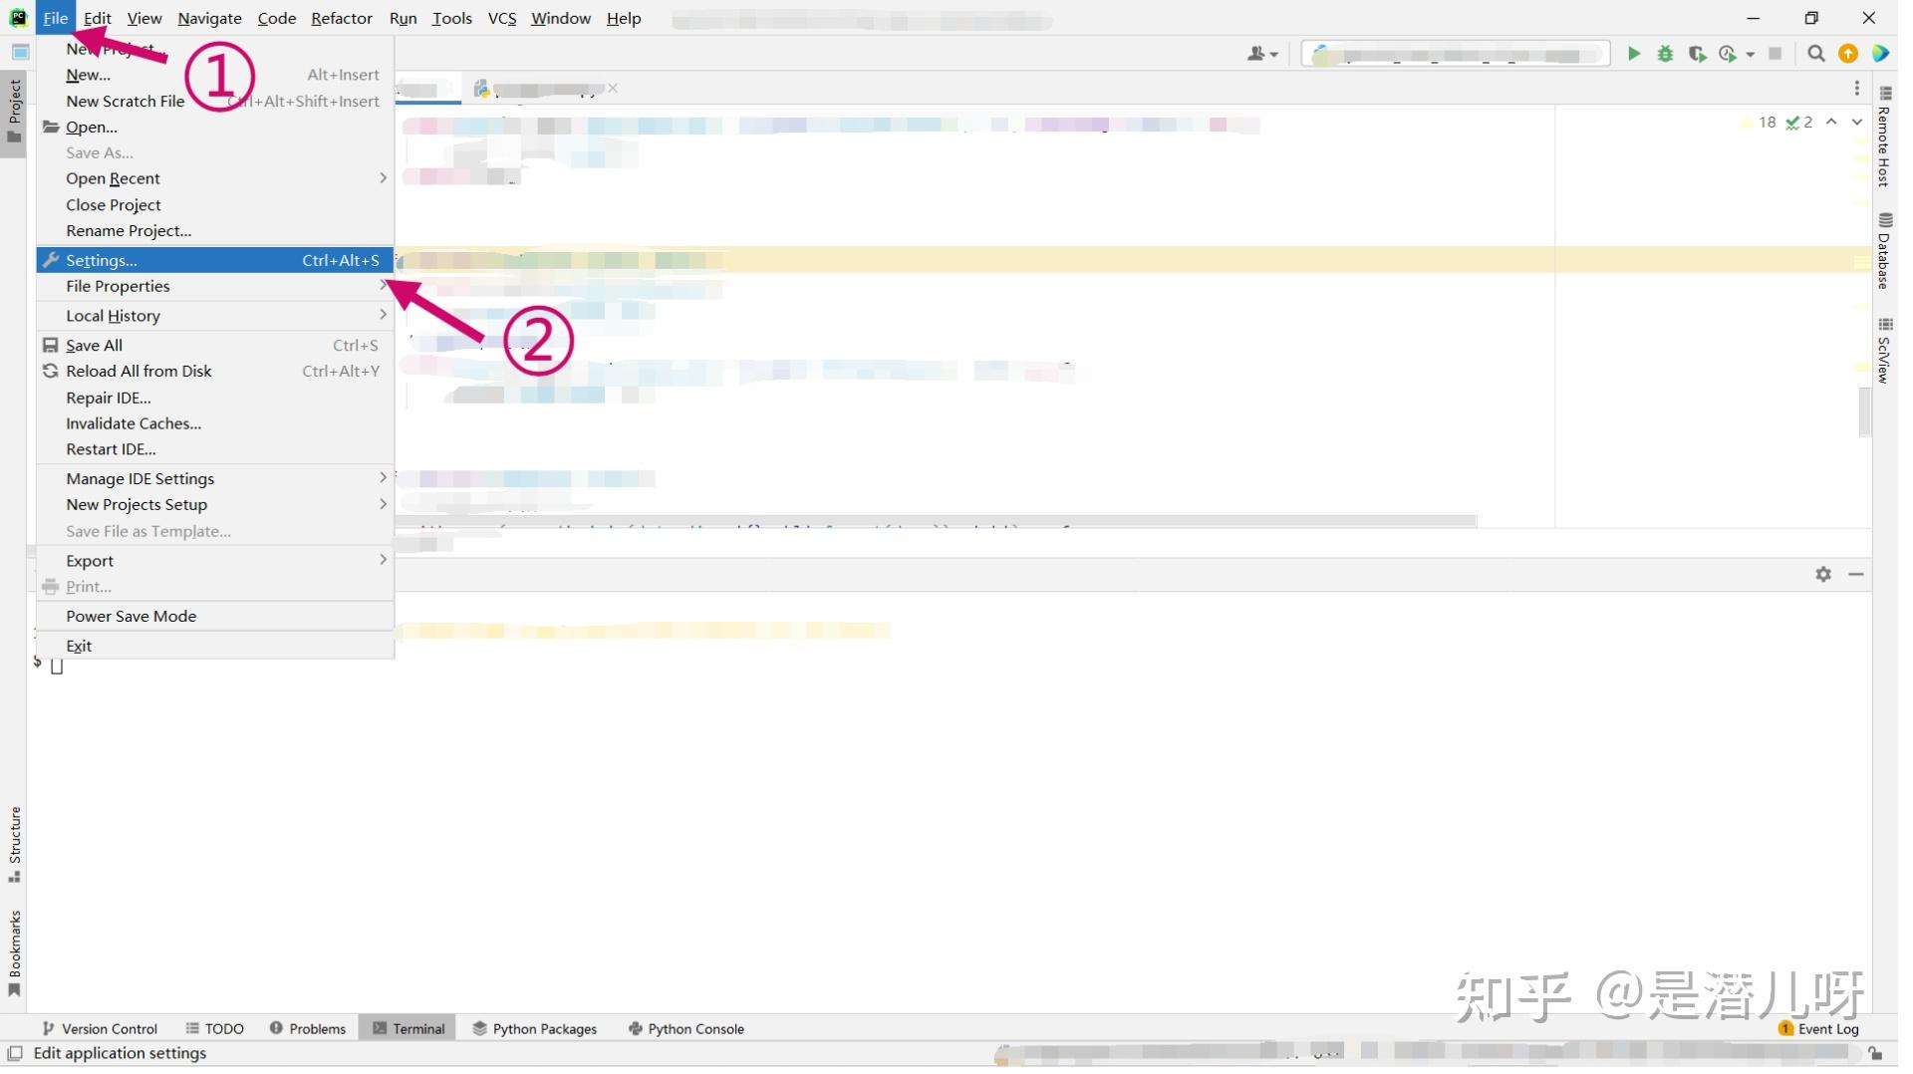Open the VCS menu

tap(501, 18)
